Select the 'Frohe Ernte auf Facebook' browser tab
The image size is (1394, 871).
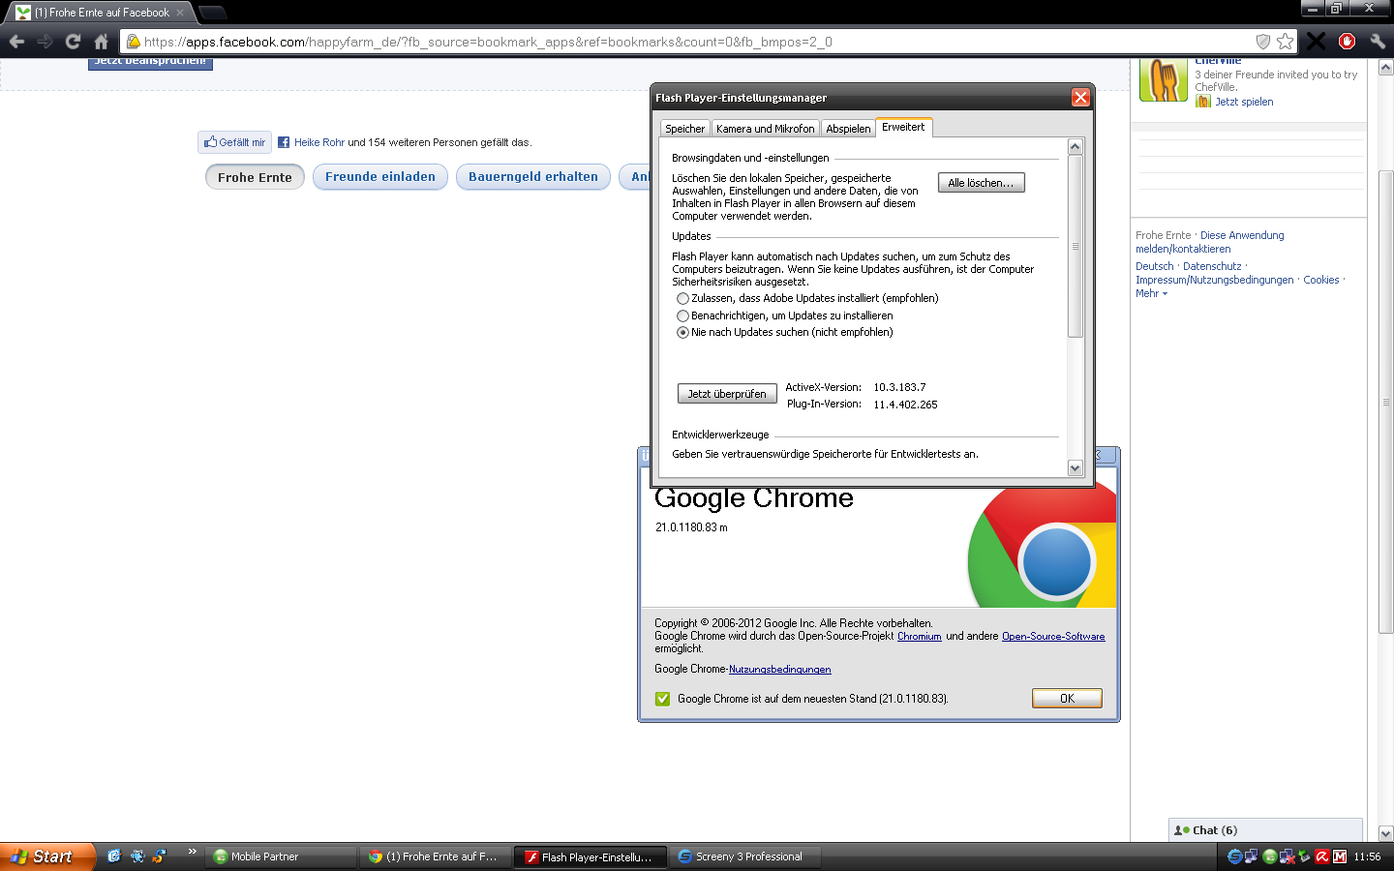102,13
